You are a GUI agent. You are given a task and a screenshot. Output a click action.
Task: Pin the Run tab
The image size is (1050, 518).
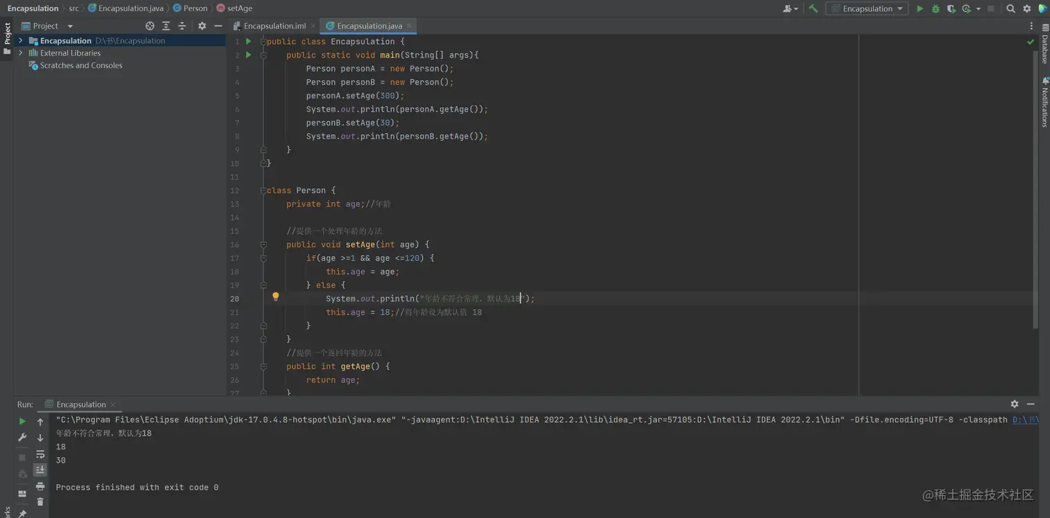tap(22, 513)
